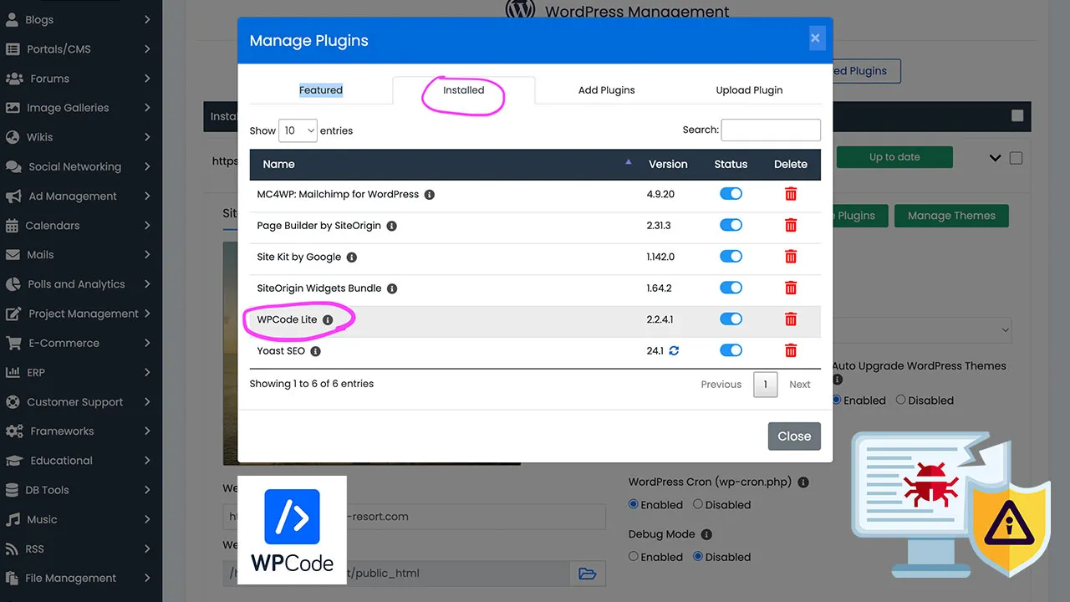Viewport: 1070px width, 602px height.
Task: Click page 1 in plugin pagination
Action: coord(765,385)
